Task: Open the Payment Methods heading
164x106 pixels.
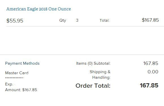Action: (x=22, y=63)
